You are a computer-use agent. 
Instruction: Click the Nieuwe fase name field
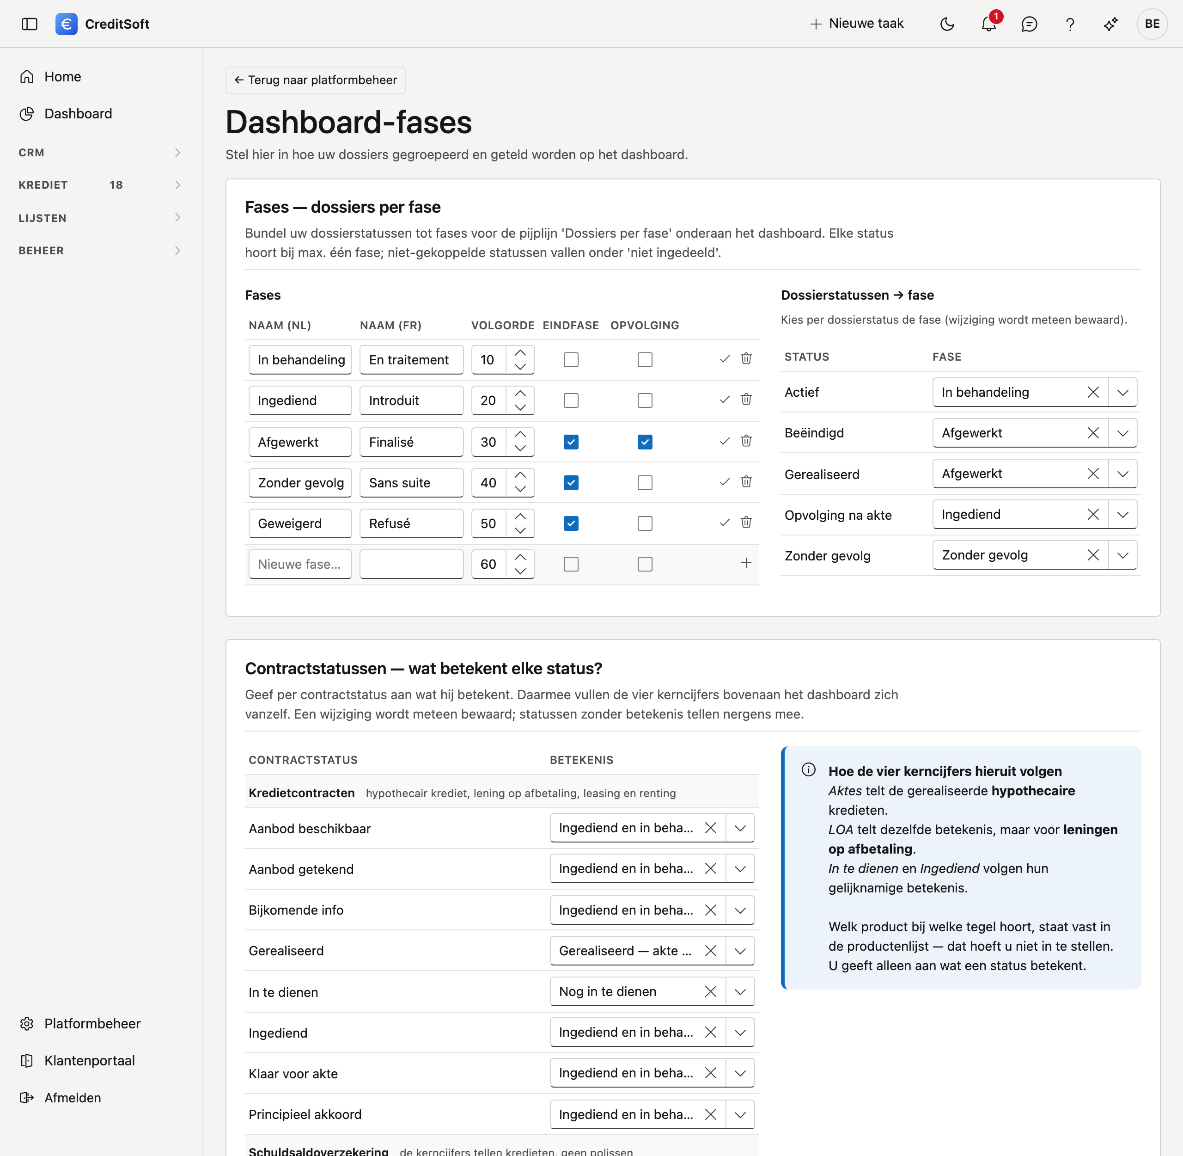click(x=300, y=564)
